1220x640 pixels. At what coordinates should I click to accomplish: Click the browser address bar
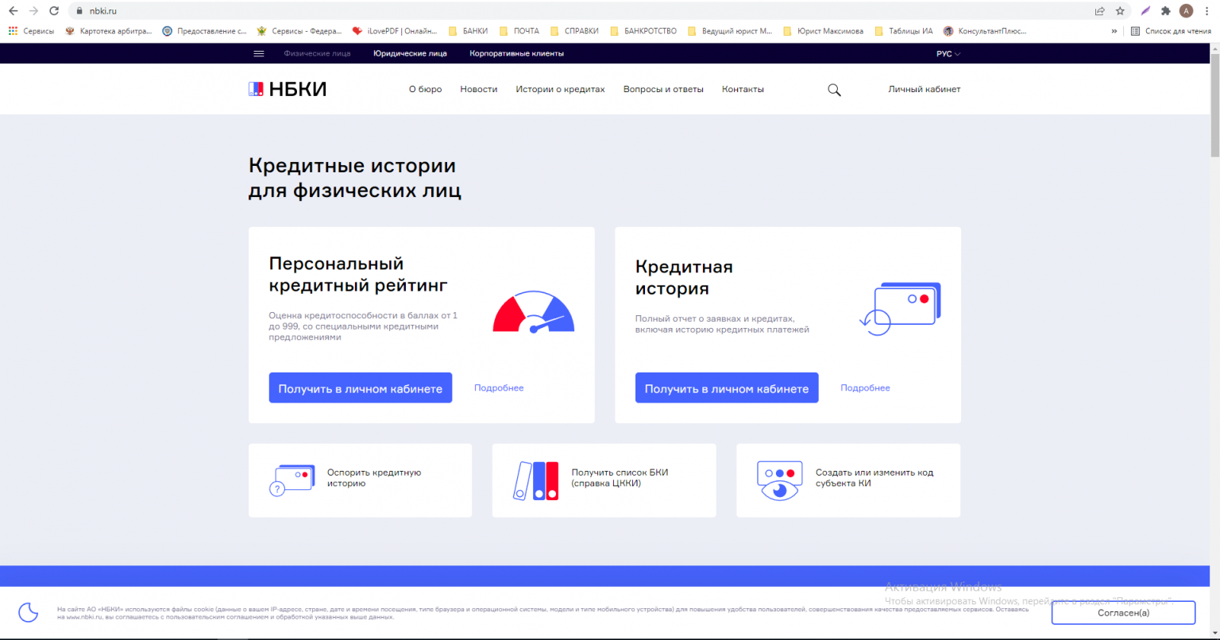tap(556, 11)
